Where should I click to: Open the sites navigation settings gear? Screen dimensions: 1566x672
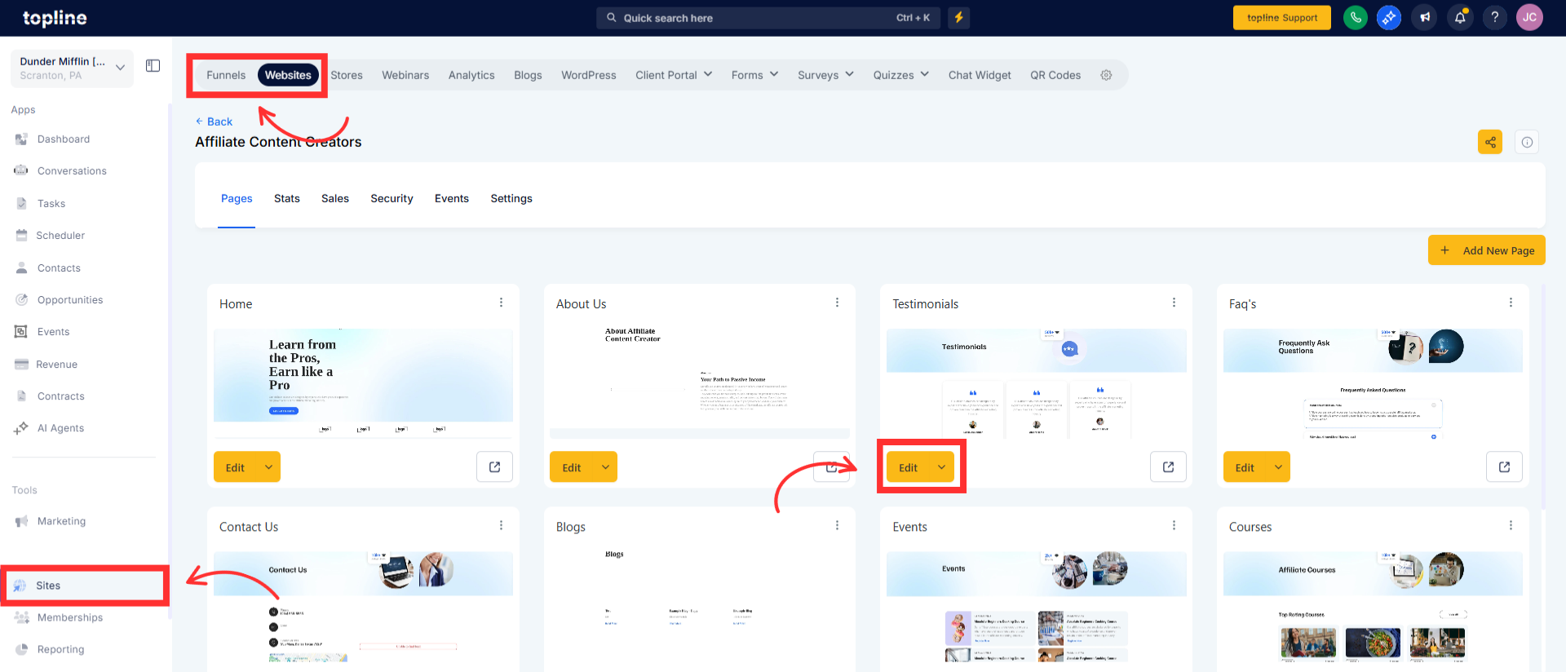click(1106, 75)
